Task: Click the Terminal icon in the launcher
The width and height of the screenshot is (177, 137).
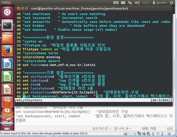Action: (7, 25)
